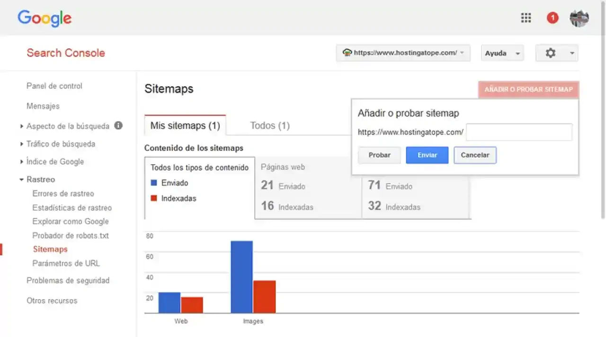The image size is (606, 337).
Task: Click the red Indexadas legend swatch
Action: tap(153, 198)
